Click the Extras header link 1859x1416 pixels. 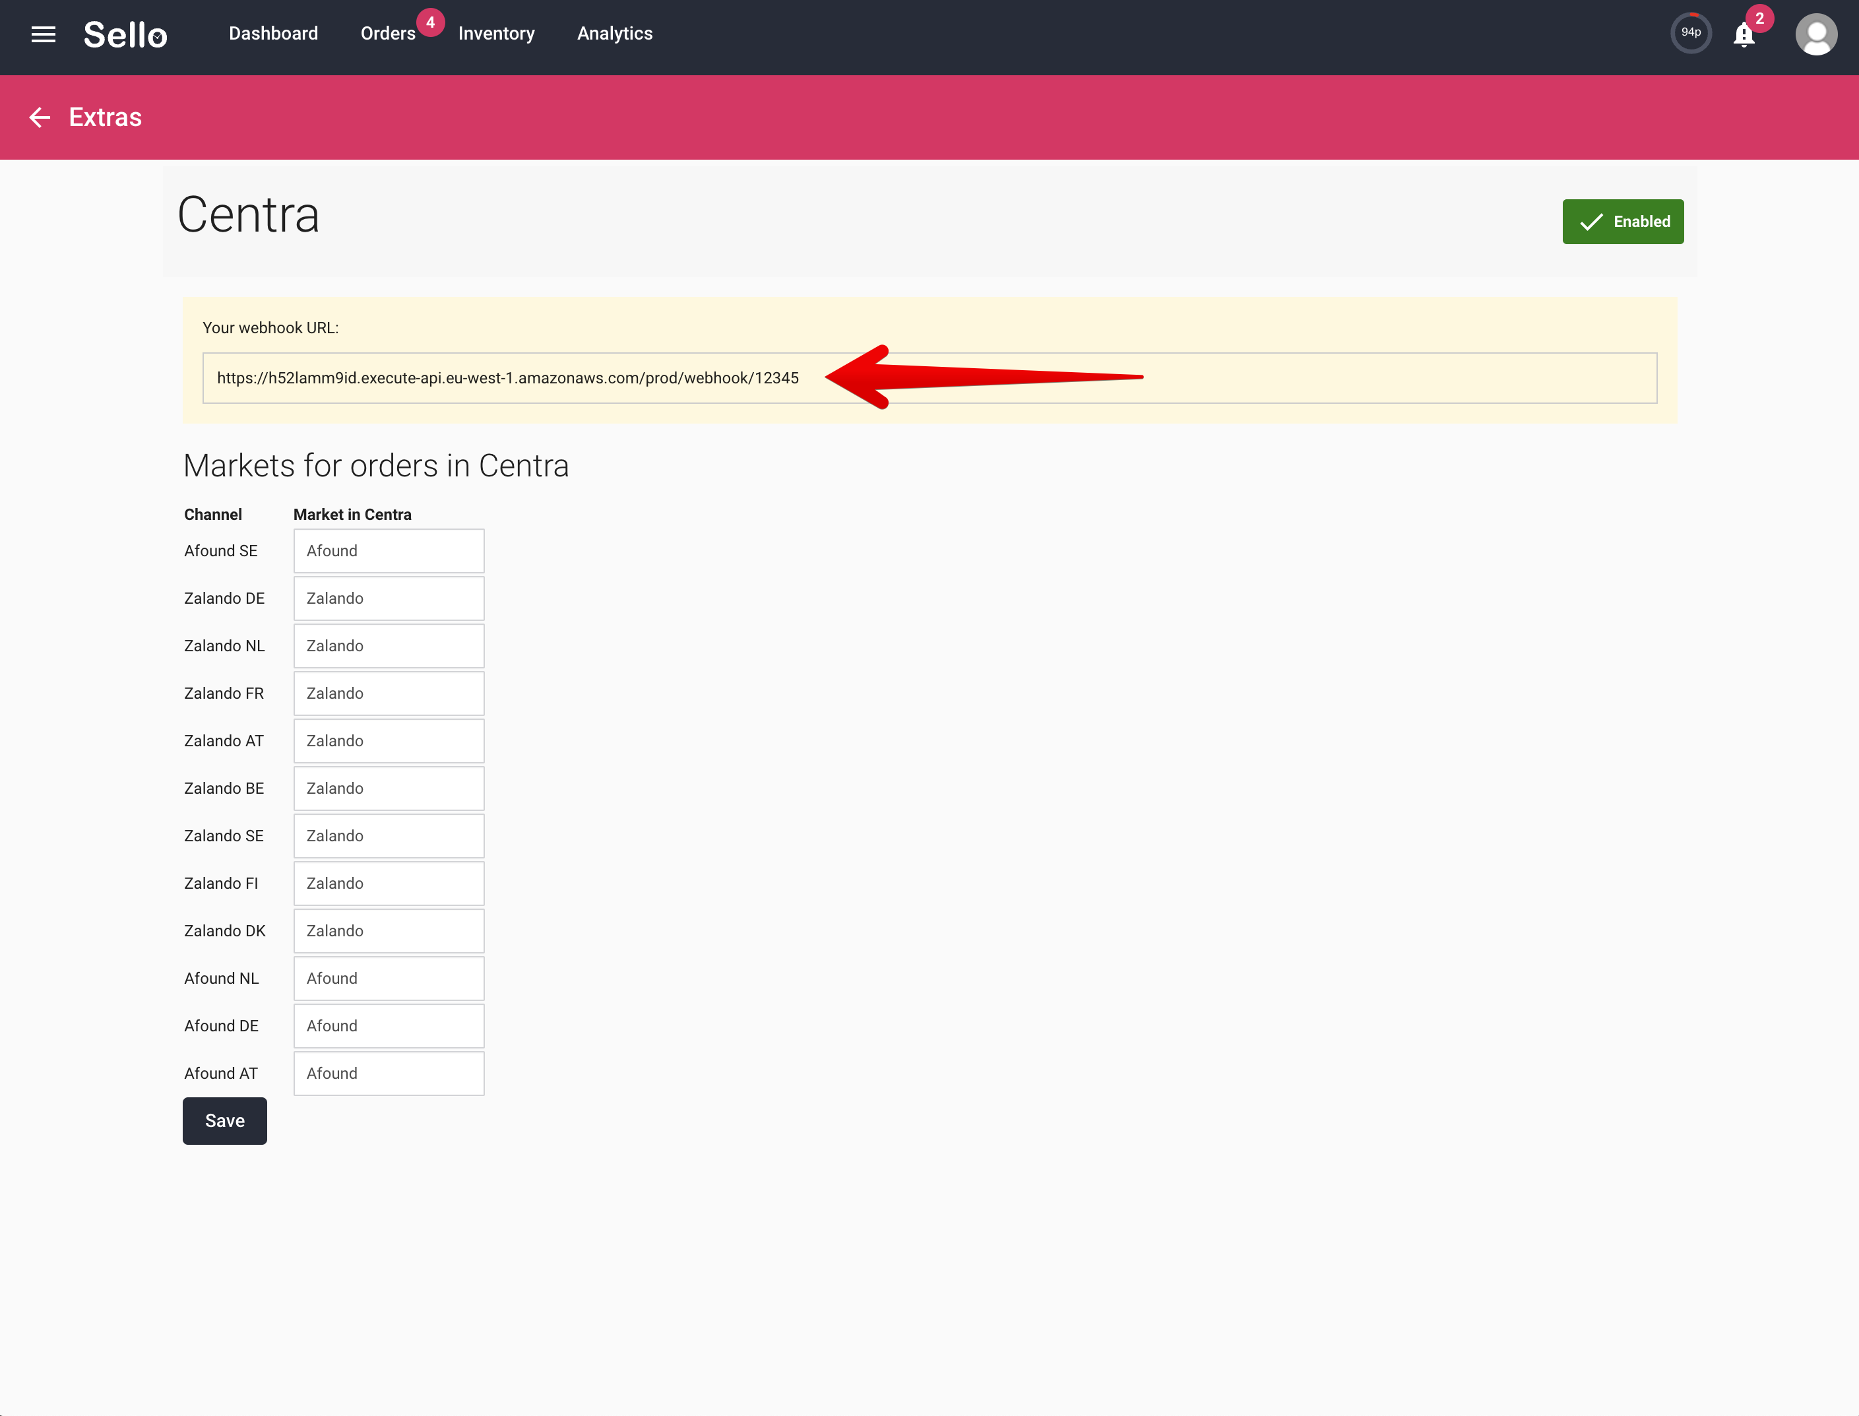pyautogui.click(x=106, y=117)
